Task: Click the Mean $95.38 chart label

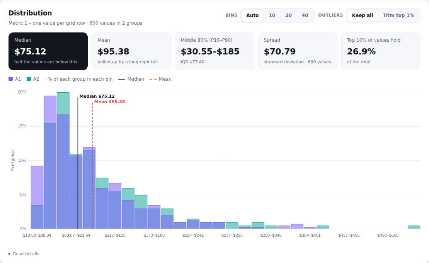Action: point(110,102)
